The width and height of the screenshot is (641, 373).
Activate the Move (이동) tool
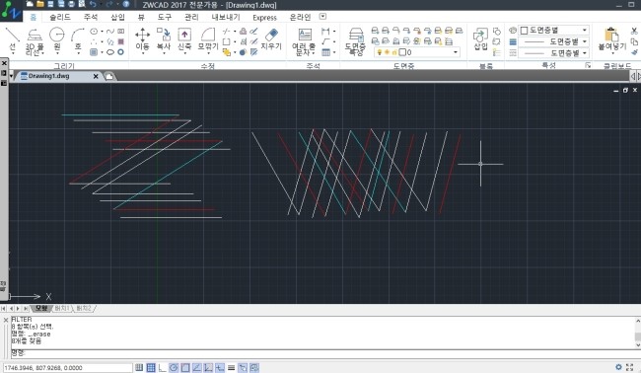[142, 40]
